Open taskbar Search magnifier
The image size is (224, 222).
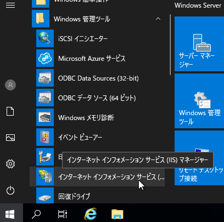[36, 214]
